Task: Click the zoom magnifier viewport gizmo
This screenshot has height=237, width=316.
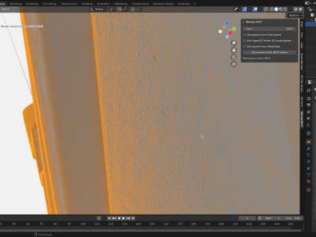Action: [x=234, y=43]
